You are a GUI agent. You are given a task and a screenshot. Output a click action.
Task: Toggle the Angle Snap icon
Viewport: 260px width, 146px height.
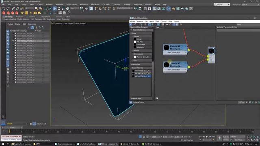[x=100, y=9]
